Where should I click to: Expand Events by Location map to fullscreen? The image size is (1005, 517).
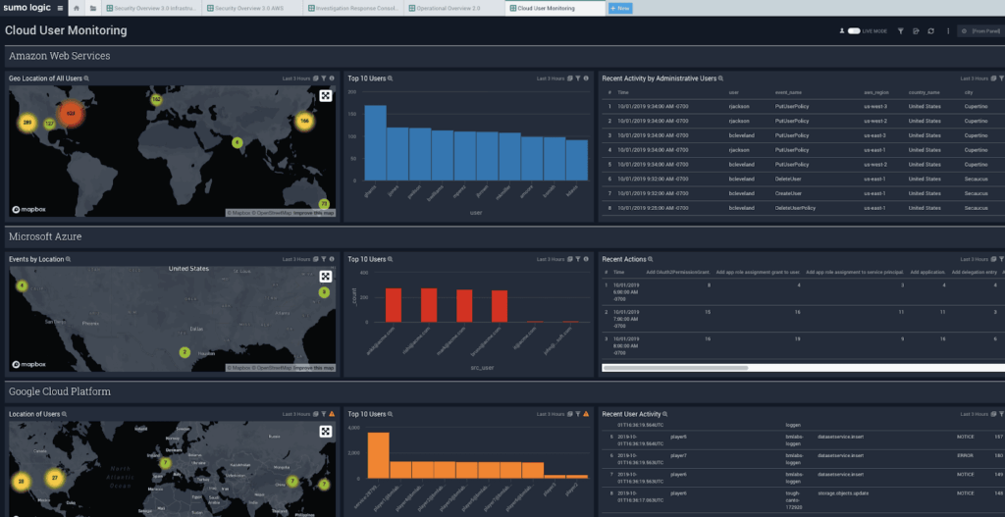click(x=326, y=276)
